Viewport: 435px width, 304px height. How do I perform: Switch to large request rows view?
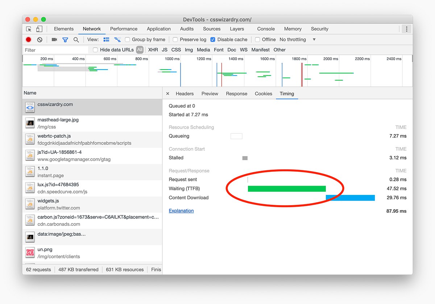click(106, 39)
